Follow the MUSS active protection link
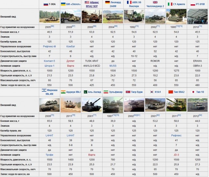209x177 pixels. pyautogui.click(x=113, y=66)
